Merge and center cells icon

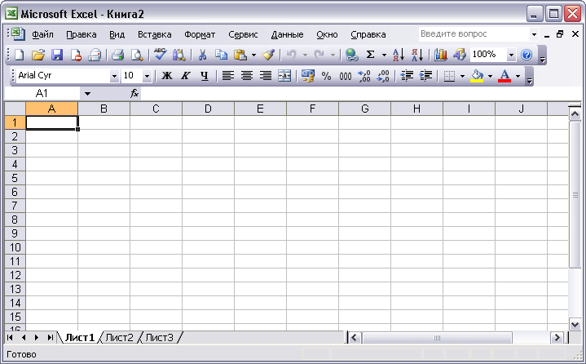pos(284,76)
